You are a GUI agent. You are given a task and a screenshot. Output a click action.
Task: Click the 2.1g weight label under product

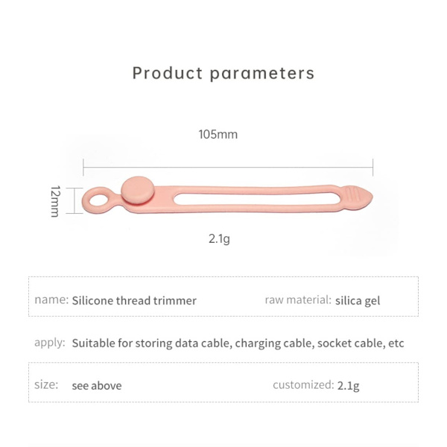click(220, 239)
